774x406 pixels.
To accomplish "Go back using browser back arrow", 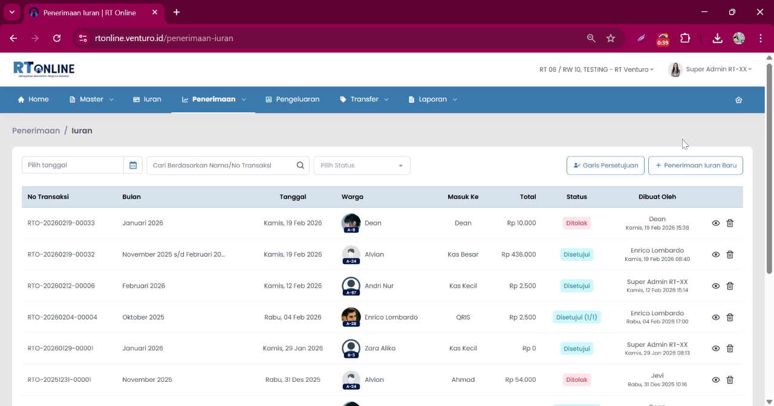I will pyautogui.click(x=13, y=38).
